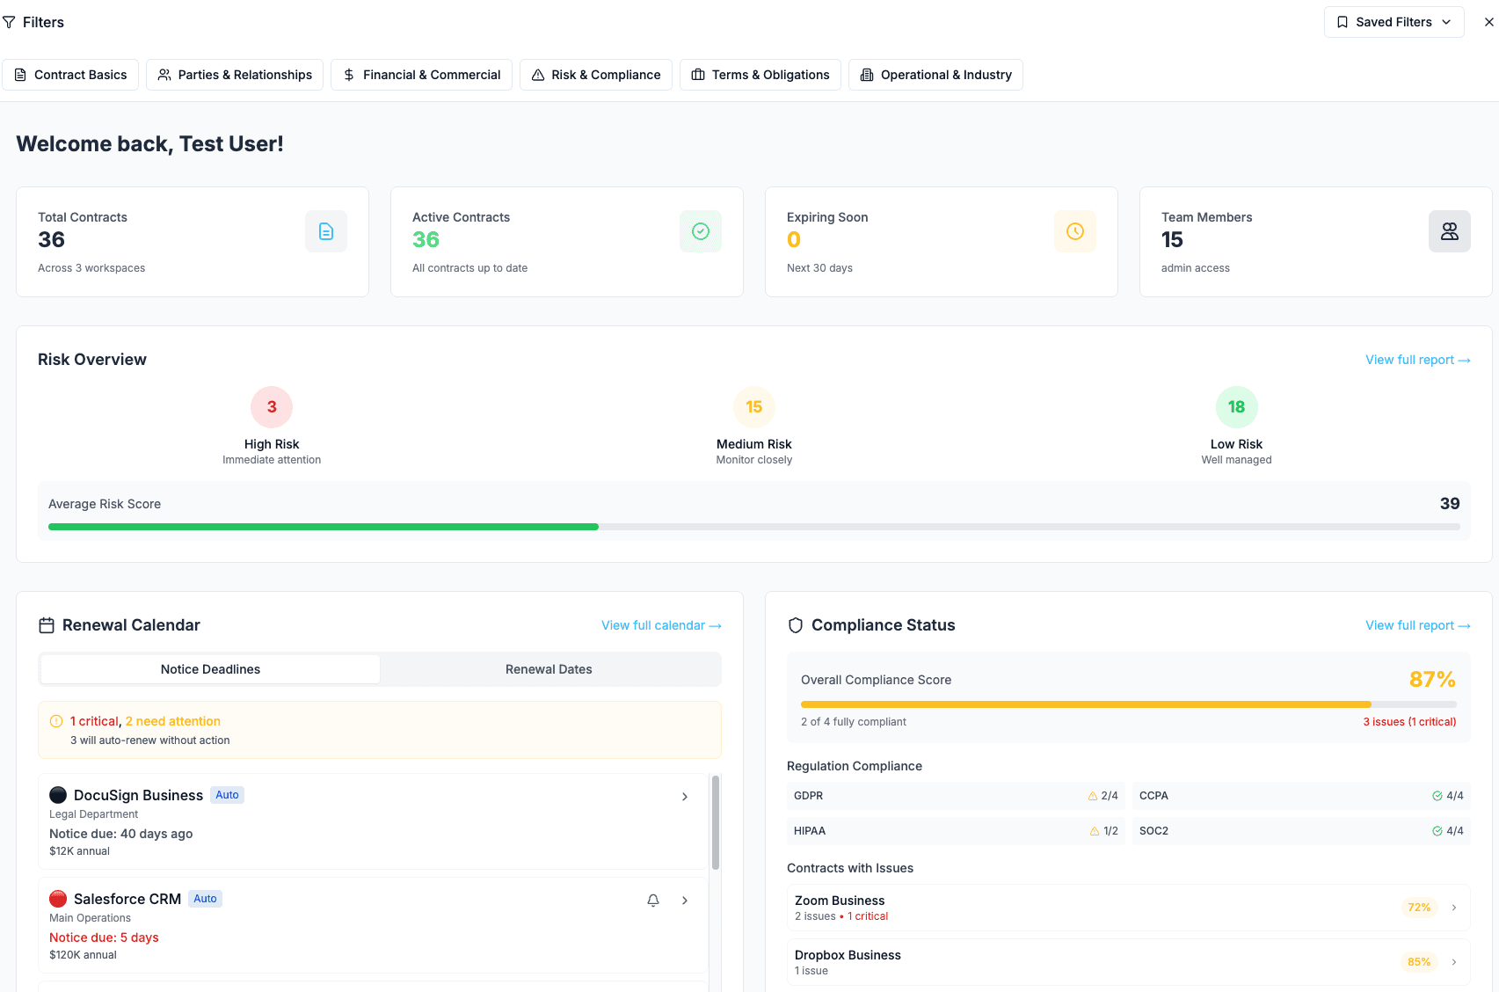Select the Notice Deadlines tab

click(x=209, y=668)
